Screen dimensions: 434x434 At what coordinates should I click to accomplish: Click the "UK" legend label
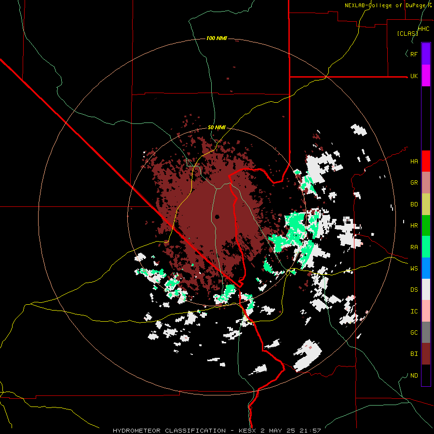(x=414, y=76)
